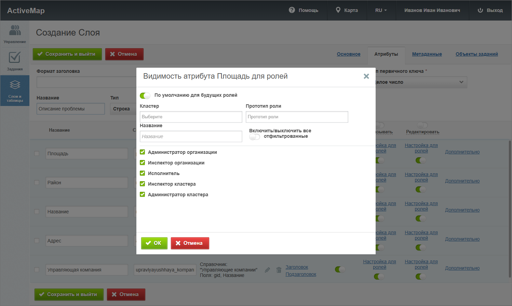Image resolution: width=512 pixels, height=306 pixels.
Task: Close the role visibility dialog
Action: coord(366,76)
